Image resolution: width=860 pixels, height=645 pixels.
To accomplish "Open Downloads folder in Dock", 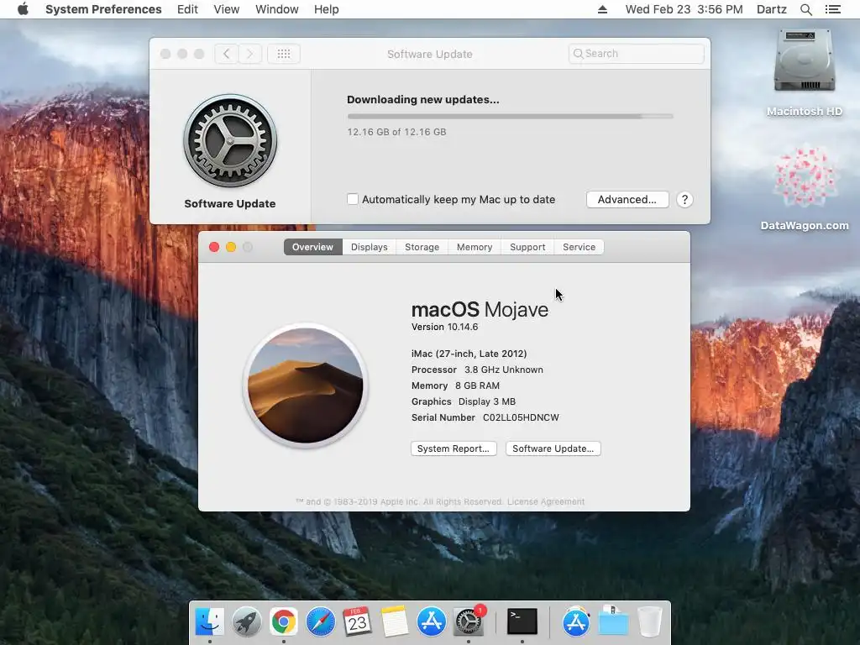I will click(x=613, y=621).
